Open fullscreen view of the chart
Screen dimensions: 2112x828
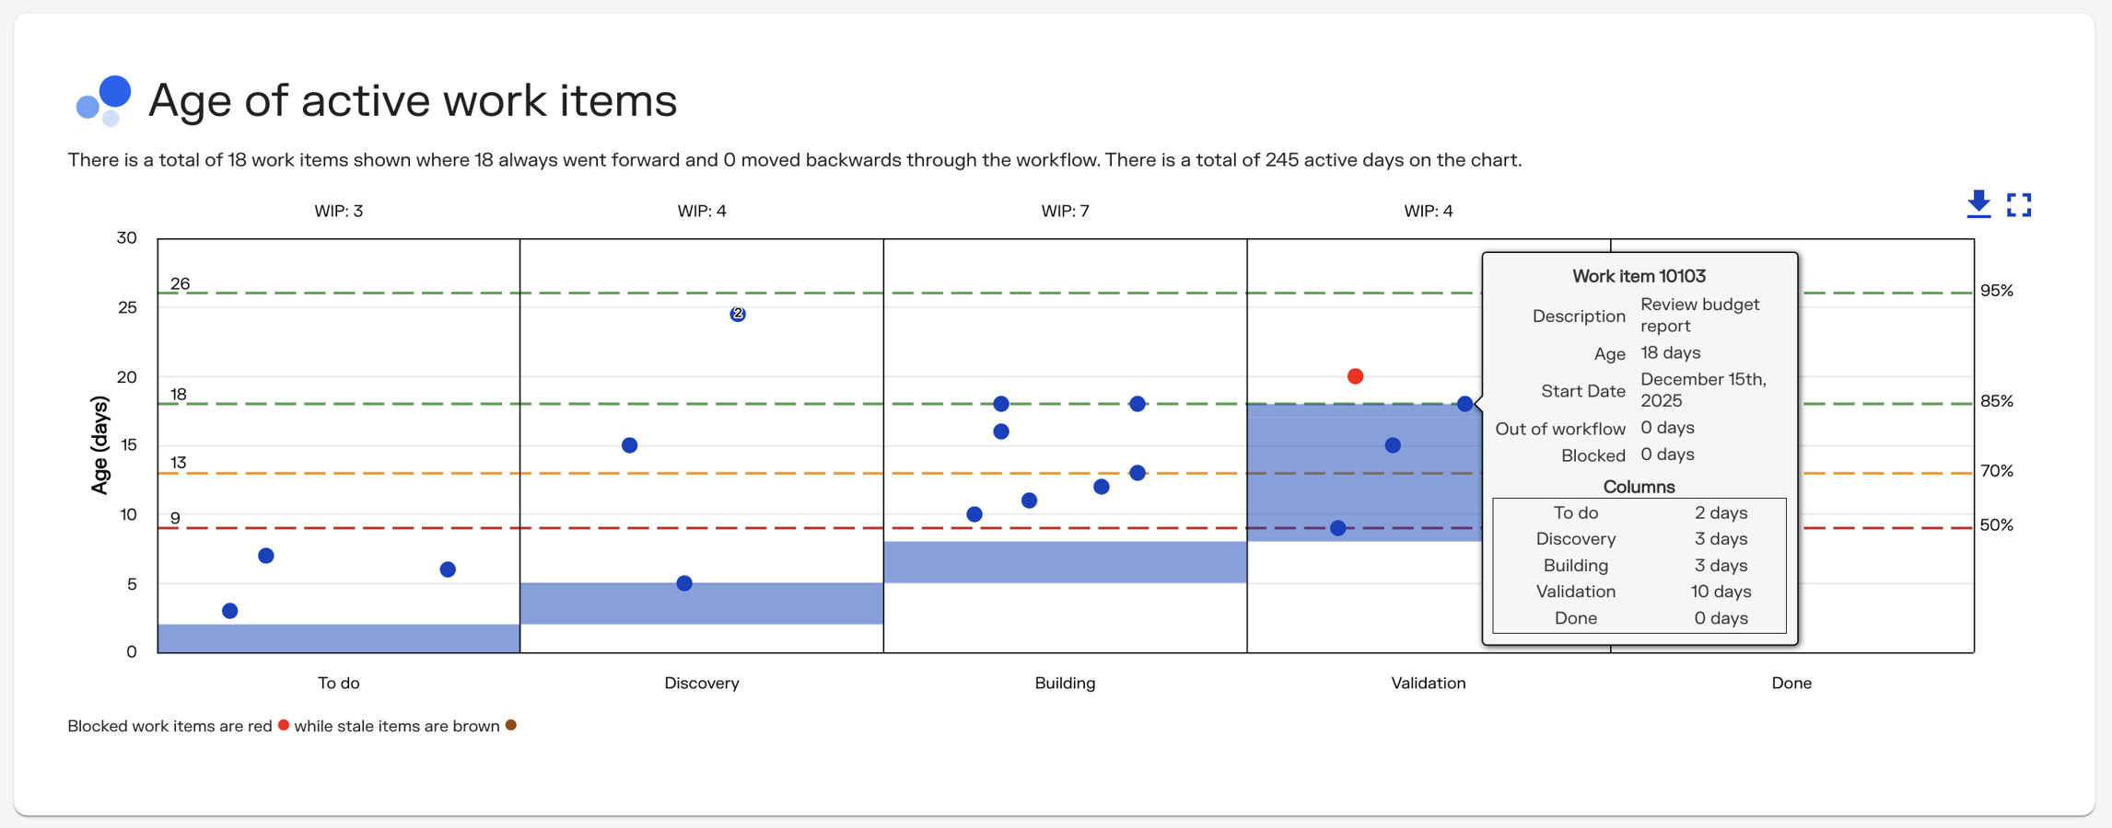tap(2019, 204)
